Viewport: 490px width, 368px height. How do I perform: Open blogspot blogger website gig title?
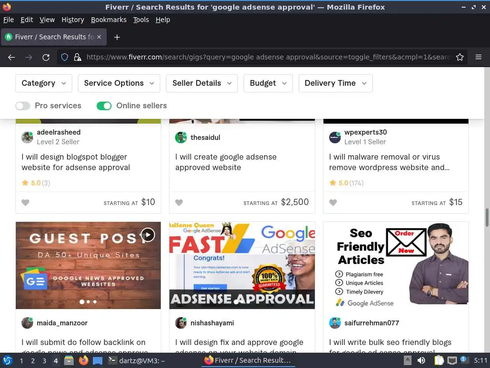pyautogui.click(x=76, y=162)
